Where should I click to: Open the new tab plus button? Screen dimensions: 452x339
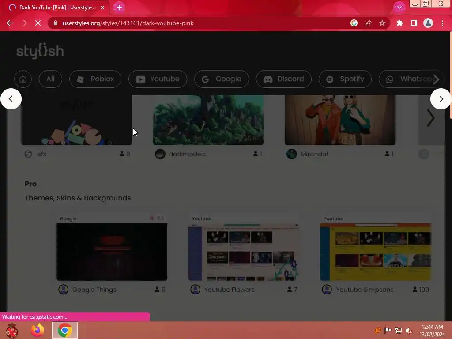[119, 8]
